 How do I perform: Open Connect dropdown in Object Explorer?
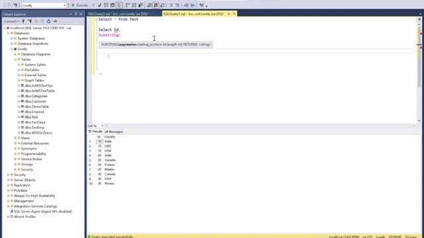pyautogui.click(x=11, y=21)
